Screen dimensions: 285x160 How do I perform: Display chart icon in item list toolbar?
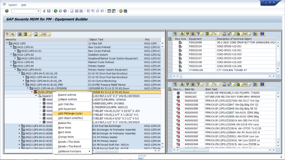tap(255, 84)
